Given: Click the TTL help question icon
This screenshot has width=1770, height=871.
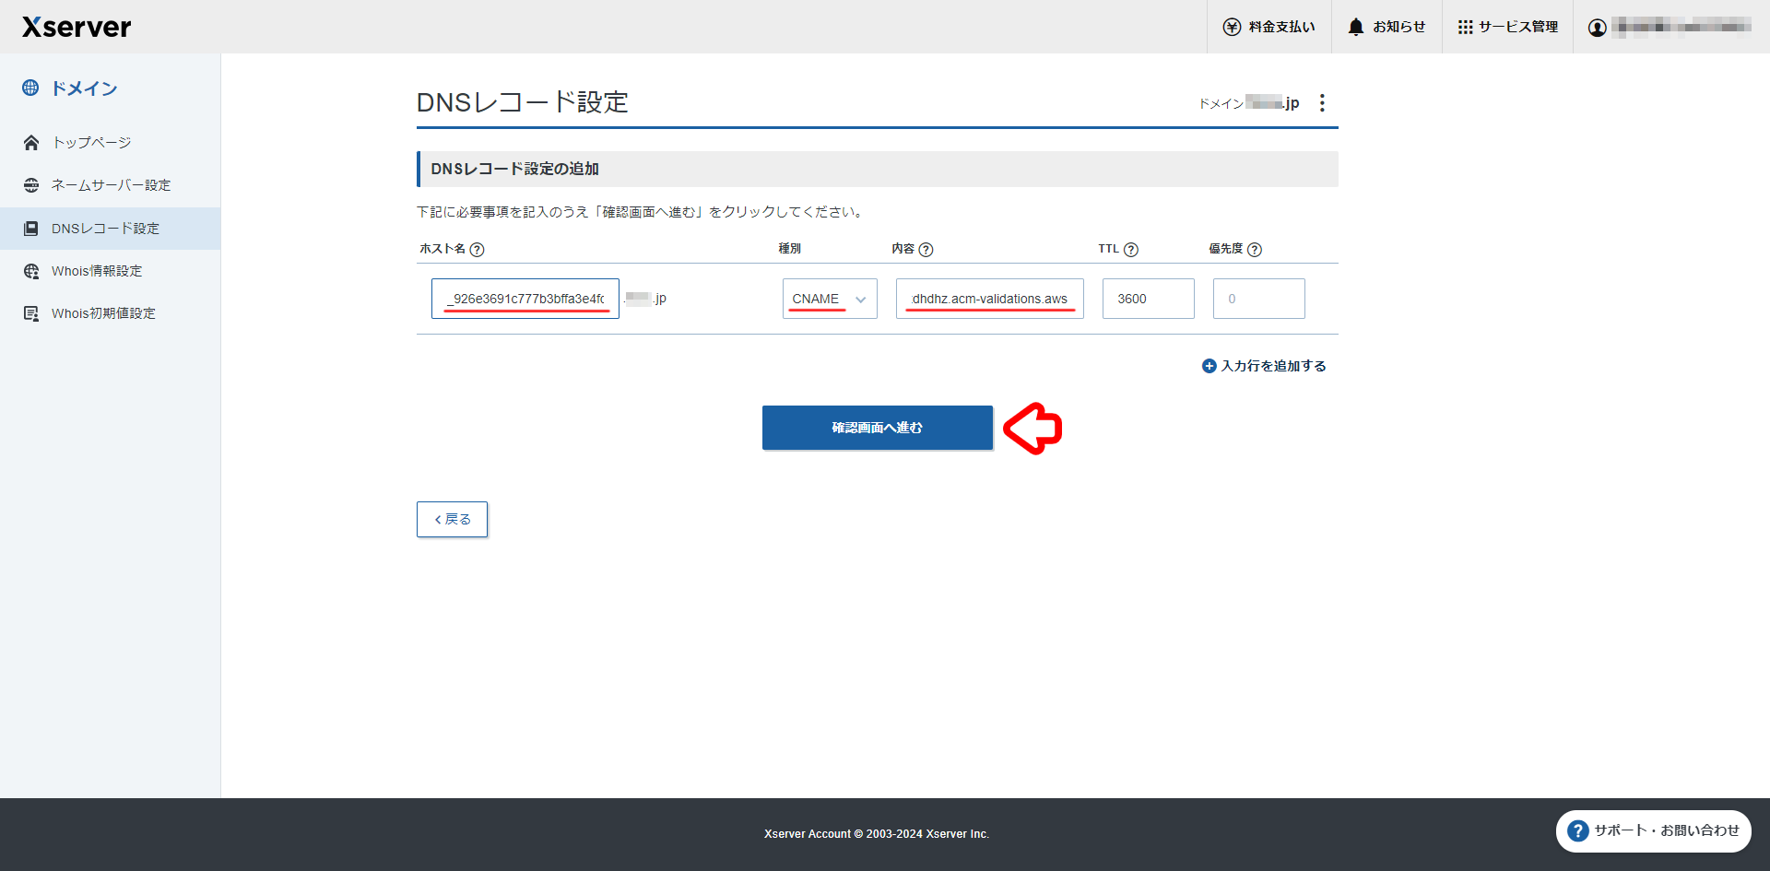Looking at the screenshot, I should 1131,250.
